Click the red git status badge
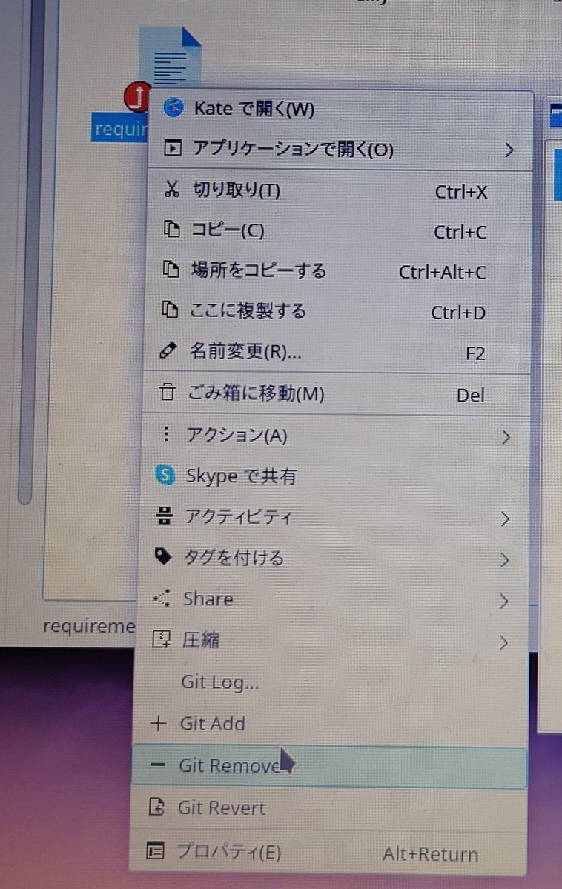This screenshot has width=562, height=889. pos(136,97)
